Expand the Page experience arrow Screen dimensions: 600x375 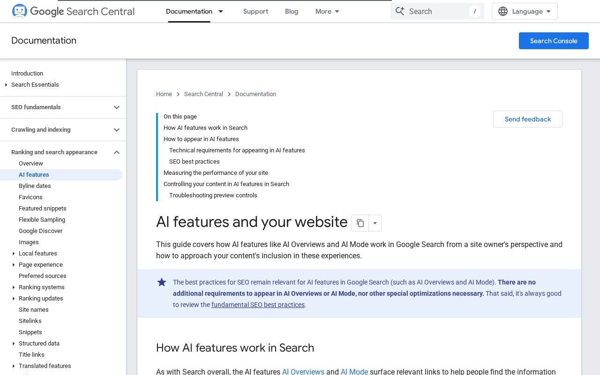14,265
